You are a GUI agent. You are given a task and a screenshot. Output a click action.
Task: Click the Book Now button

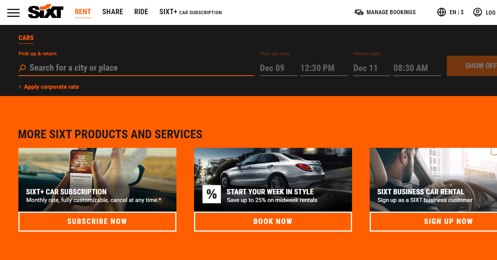tap(273, 222)
